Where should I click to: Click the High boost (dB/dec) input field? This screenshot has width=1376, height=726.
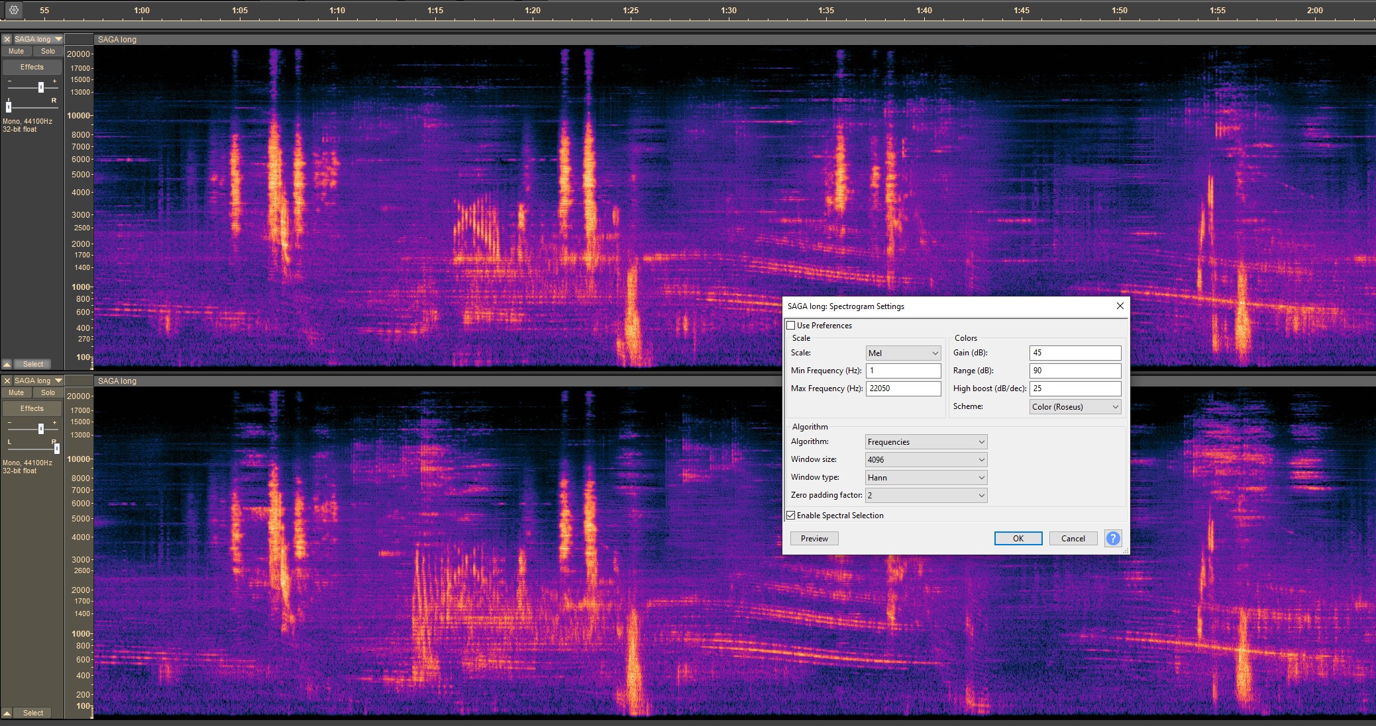click(x=1075, y=388)
